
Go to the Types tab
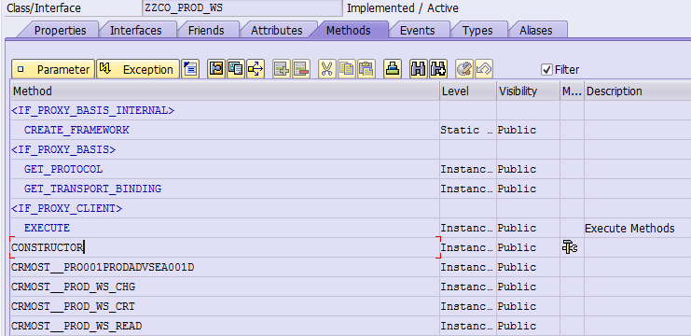point(477,31)
